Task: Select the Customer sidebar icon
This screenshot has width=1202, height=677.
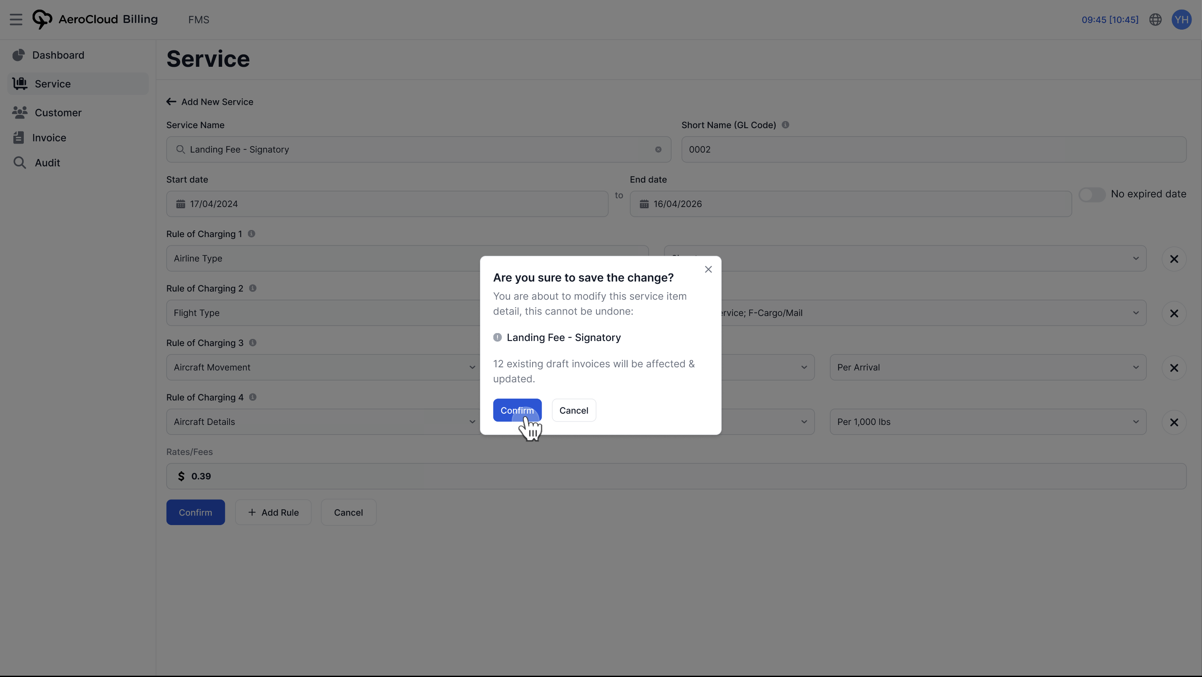Action: 19,112
